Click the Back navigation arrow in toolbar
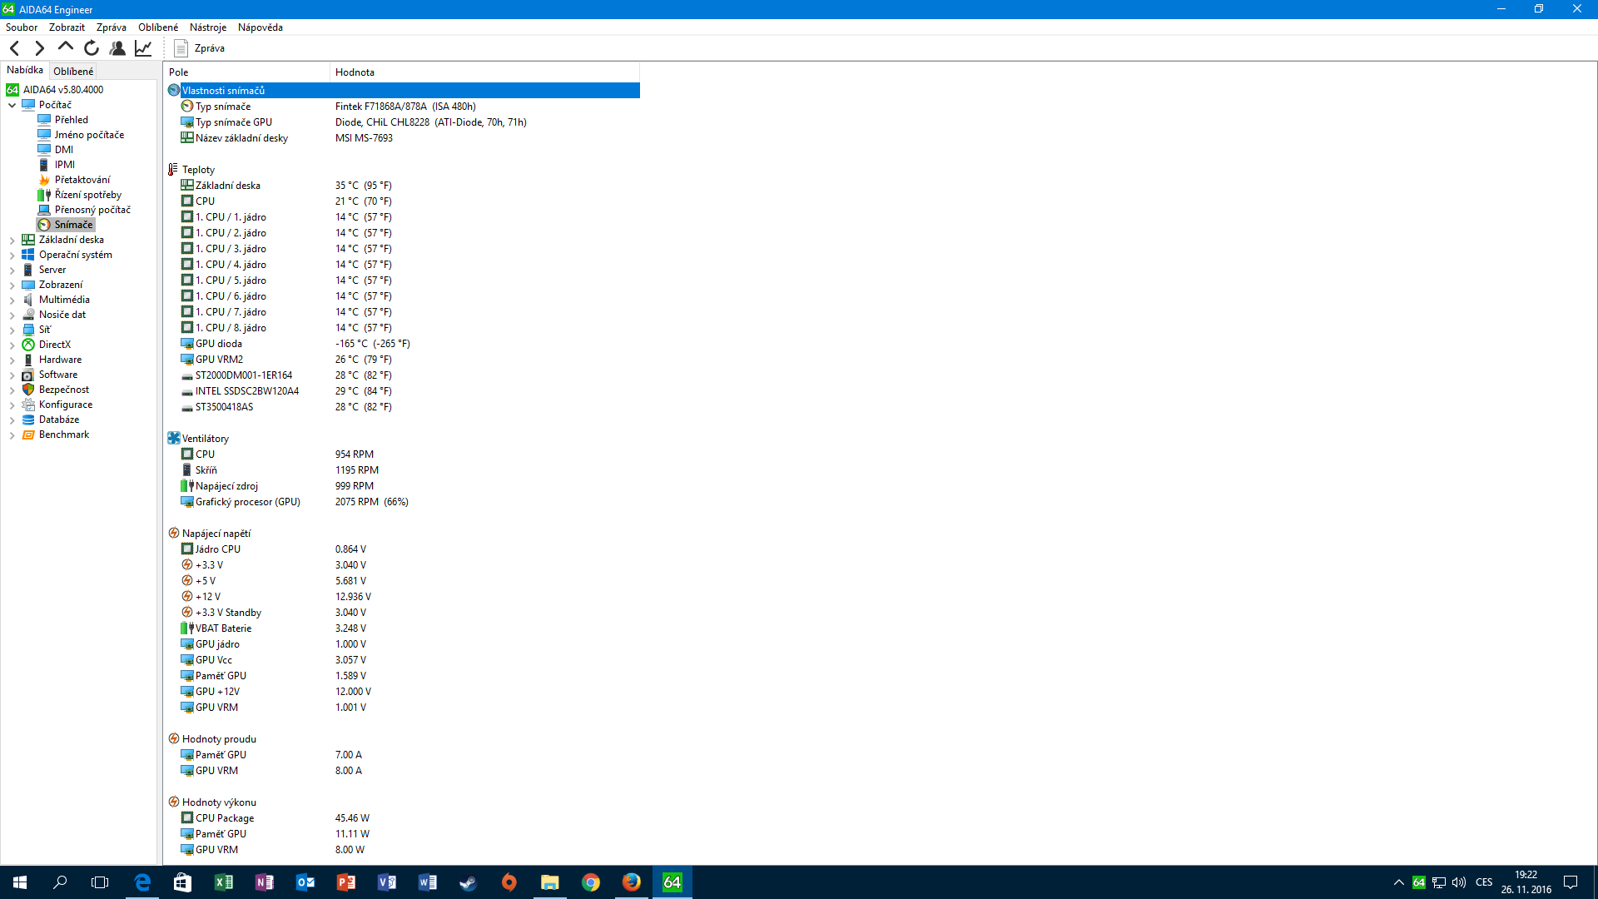Viewport: 1598px width, 899px height. click(x=14, y=48)
